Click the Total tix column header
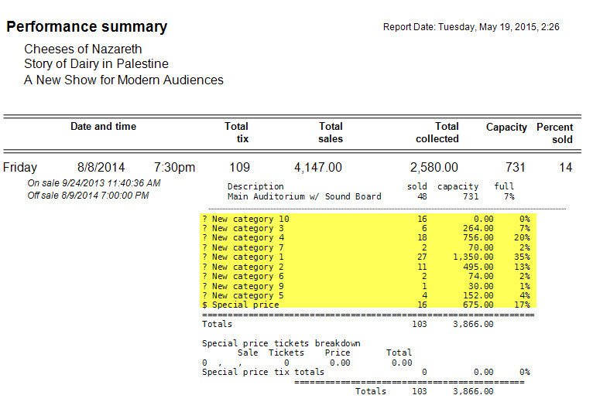The image size is (593, 419). (237, 132)
